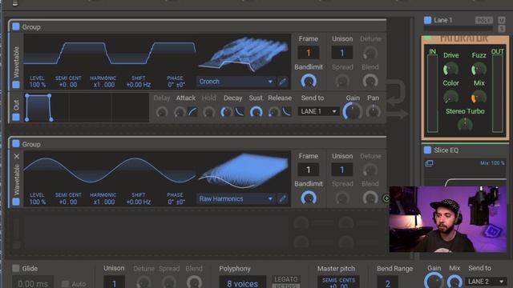Image resolution: width=513 pixels, height=288 pixels.
Task: Solo Lane 1 with the S button
Action: click(x=502, y=29)
